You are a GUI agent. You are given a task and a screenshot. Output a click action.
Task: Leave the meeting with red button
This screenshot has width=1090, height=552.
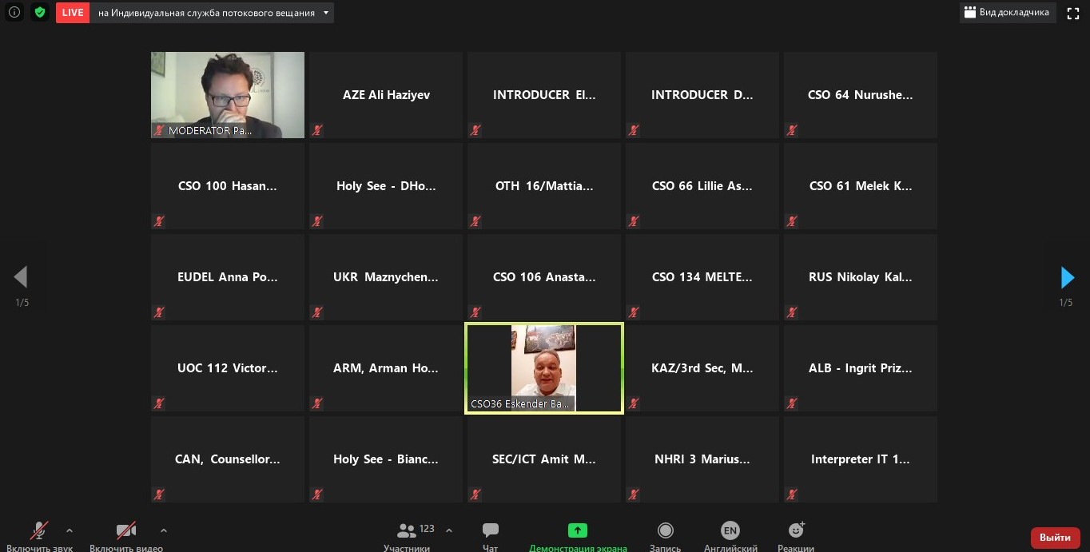tap(1055, 538)
